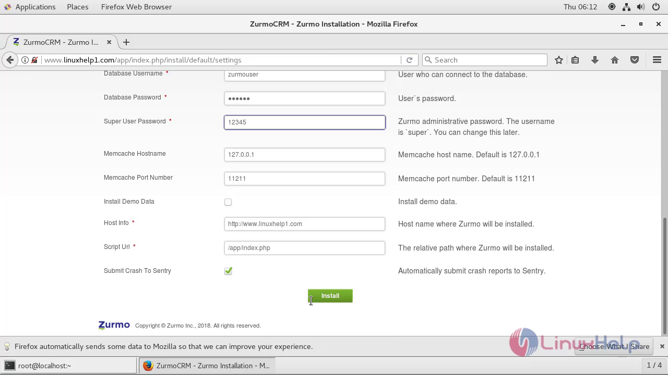Viewport: 668px width, 375px height.
Task: Click the insecure connection padlock icon
Action: [x=34, y=60]
